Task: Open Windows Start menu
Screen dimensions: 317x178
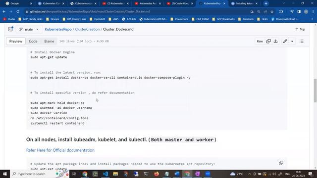Action: click(x=5, y=174)
